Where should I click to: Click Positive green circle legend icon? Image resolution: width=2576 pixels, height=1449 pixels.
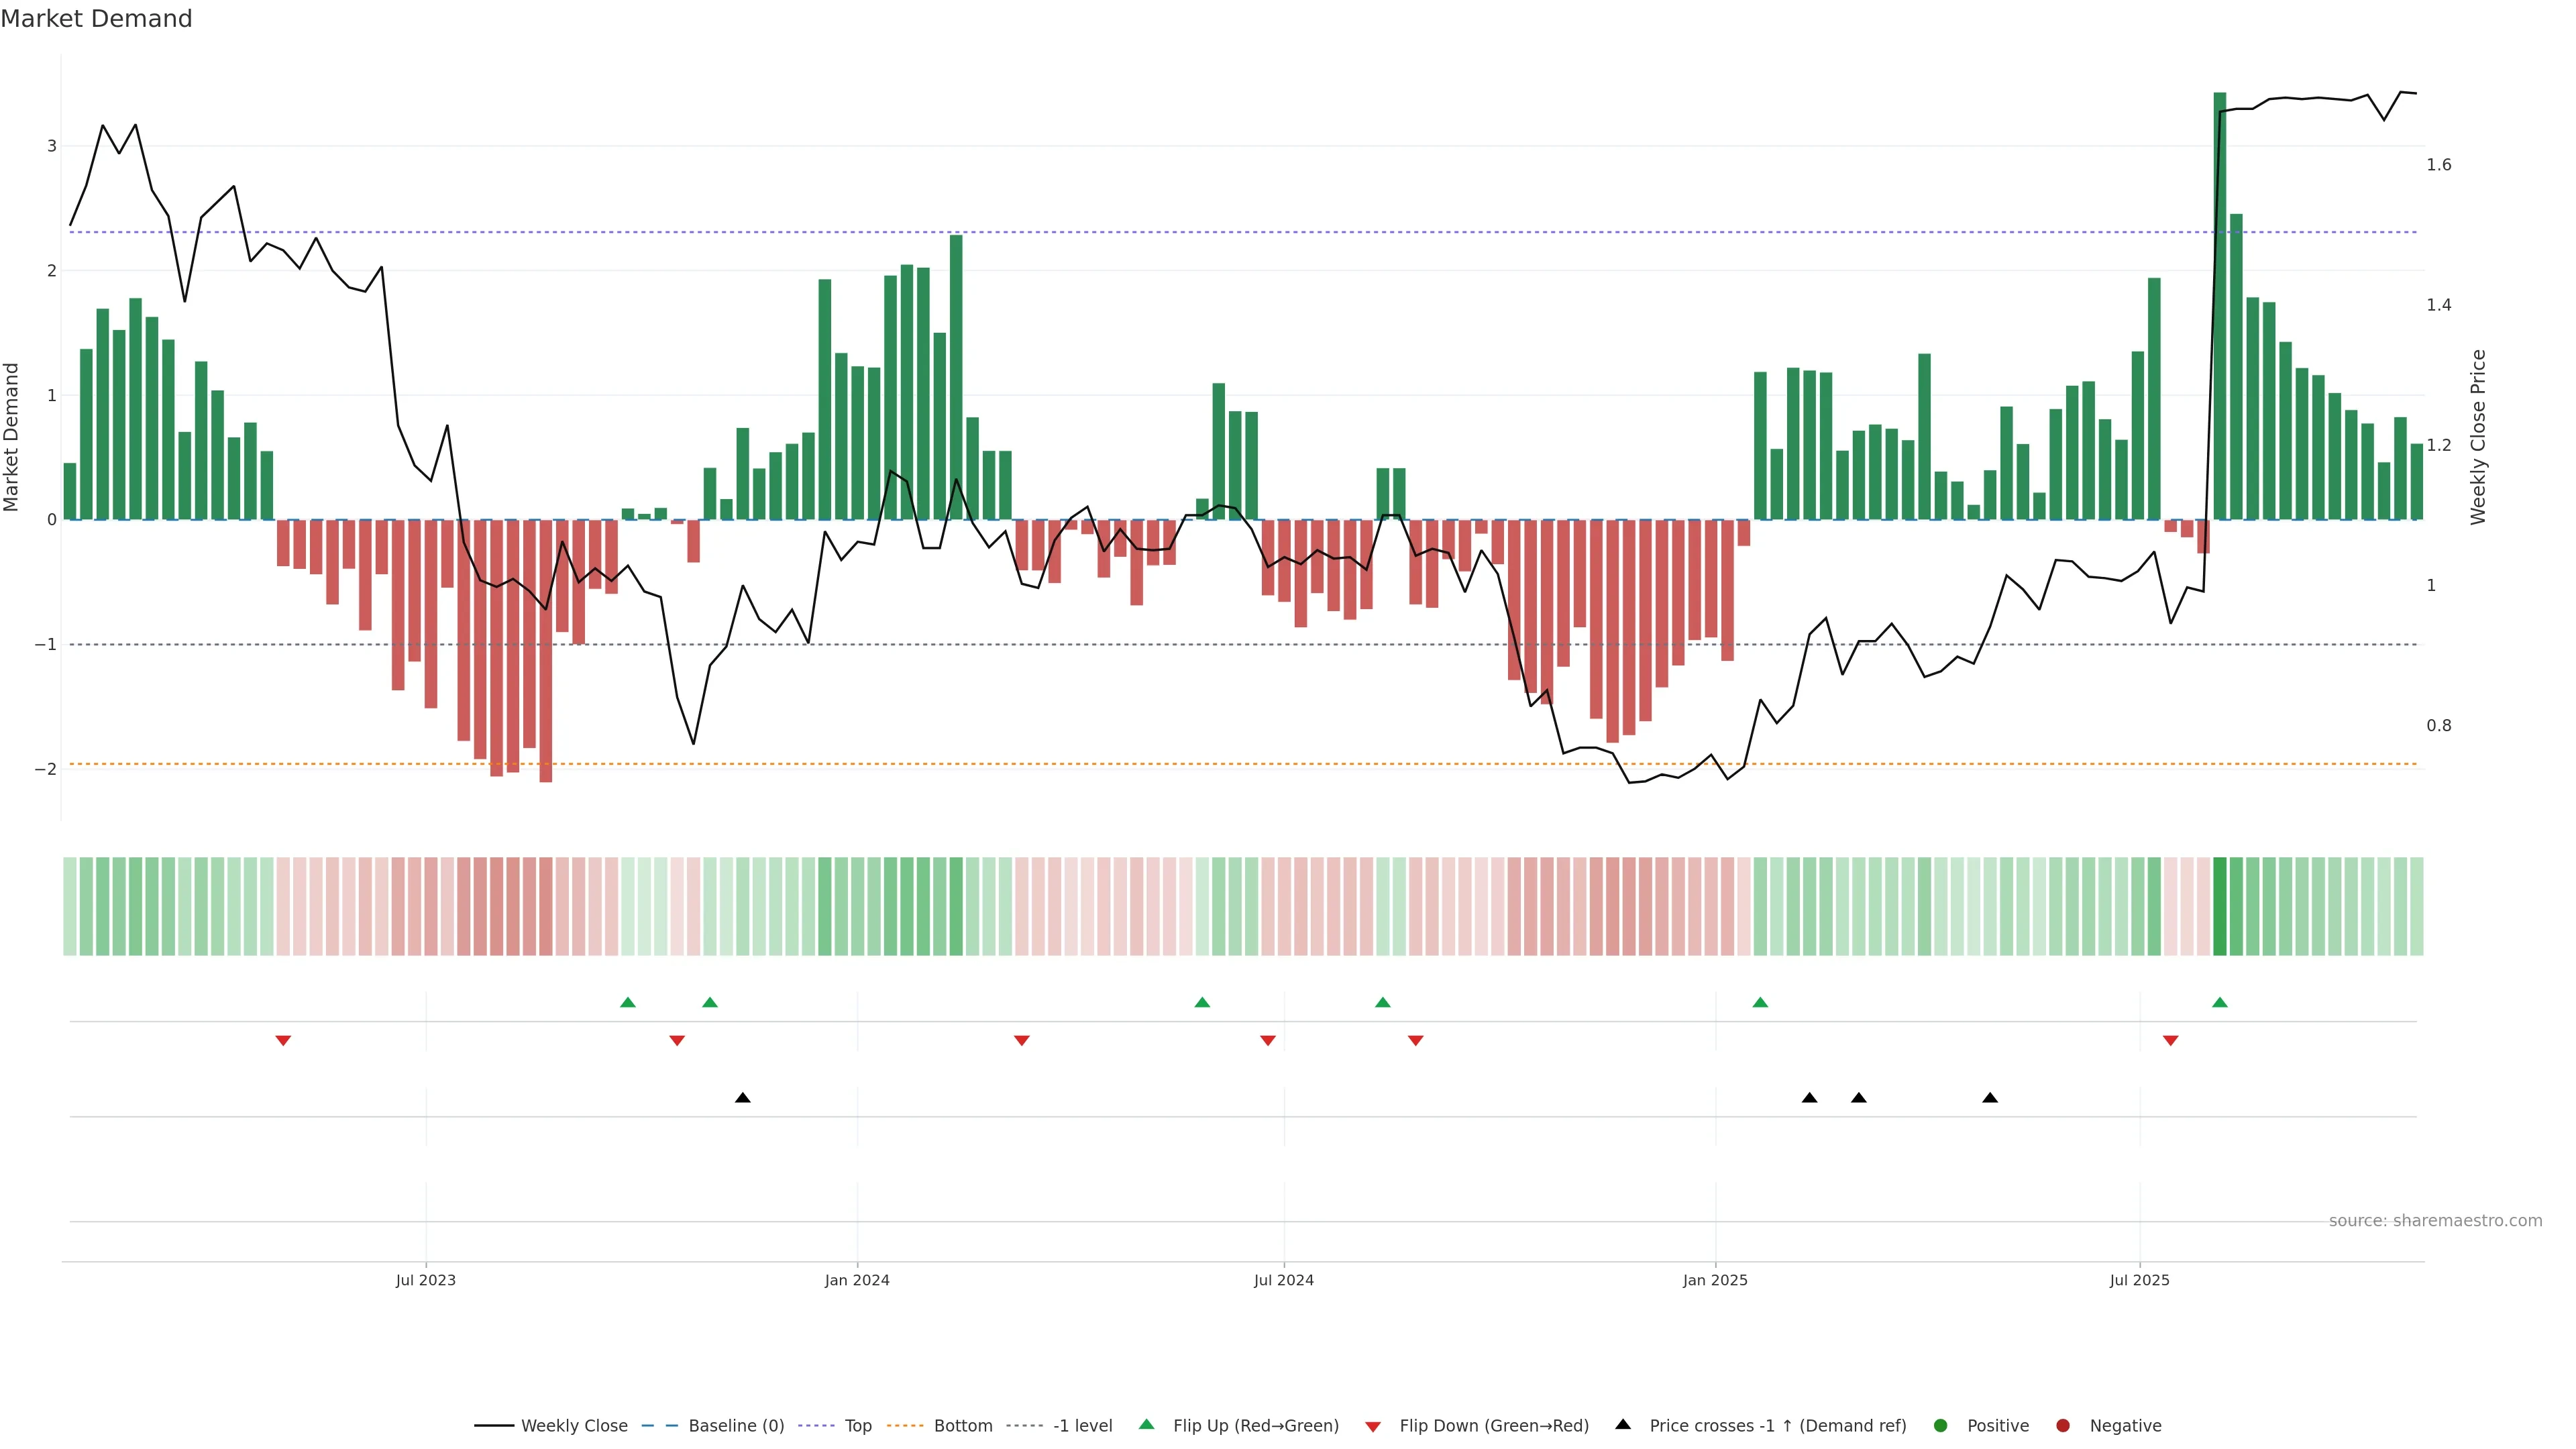click(x=1941, y=1426)
